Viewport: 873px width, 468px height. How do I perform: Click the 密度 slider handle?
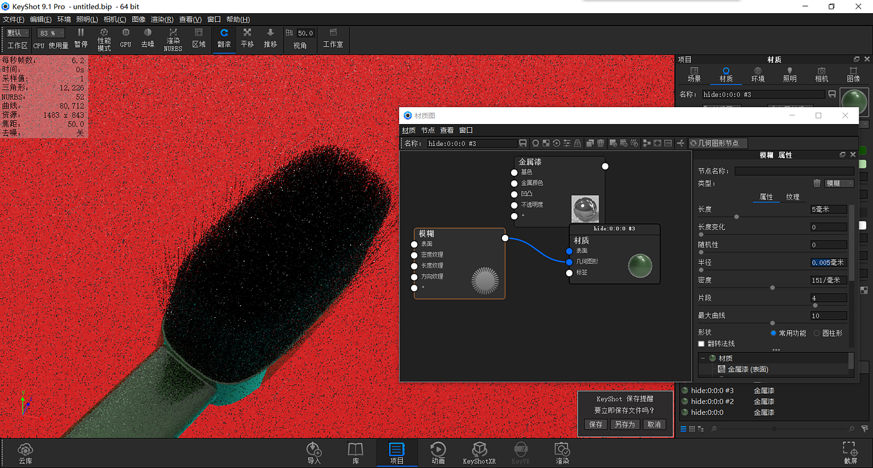[x=773, y=288]
